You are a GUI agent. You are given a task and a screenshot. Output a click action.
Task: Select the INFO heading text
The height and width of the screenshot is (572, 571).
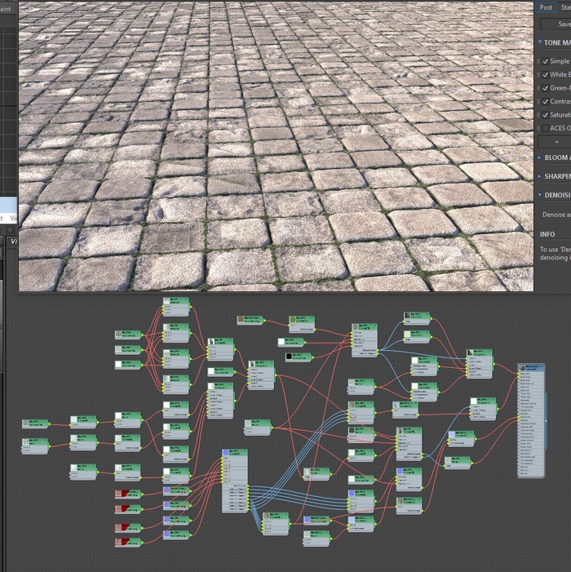tap(547, 234)
